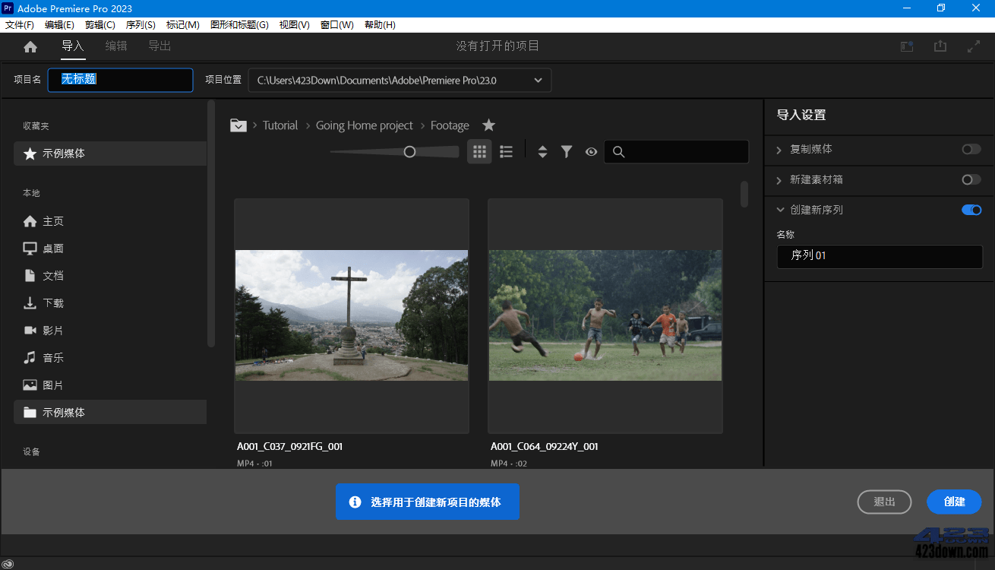
Task: Expand the 复制媒体 settings section
Action: pyautogui.click(x=779, y=149)
